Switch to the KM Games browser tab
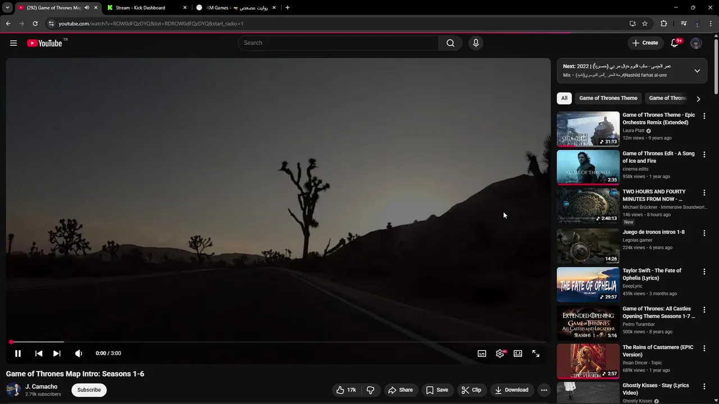719x404 pixels. coord(235,8)
